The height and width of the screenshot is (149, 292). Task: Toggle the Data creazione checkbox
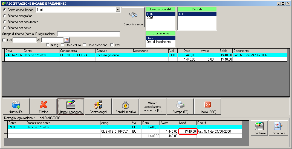tap(84, 45)
